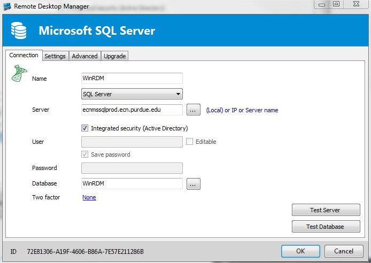This screenshot has width=371, height=263.
Task: Expand the SQL Server type dropdown
Action: (132, 94)
